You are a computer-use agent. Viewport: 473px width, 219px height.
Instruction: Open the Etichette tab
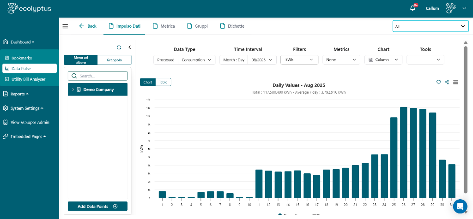(x=232, y=26)
